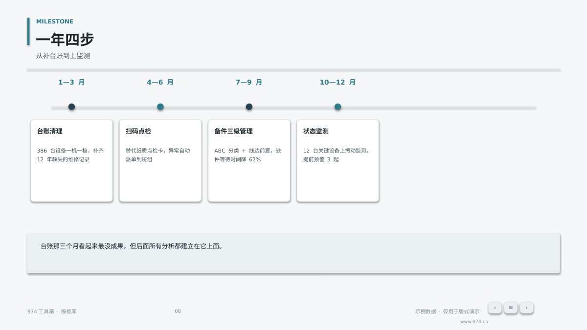The height and width of the screenshot is (330, 587).
Task: Select the 1—3 月 timeline dot
Action: (x=71, y=107)
